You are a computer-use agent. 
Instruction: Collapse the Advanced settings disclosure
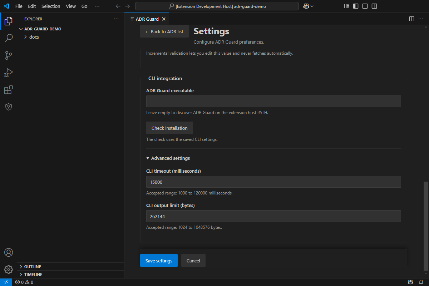click(168, 158)
